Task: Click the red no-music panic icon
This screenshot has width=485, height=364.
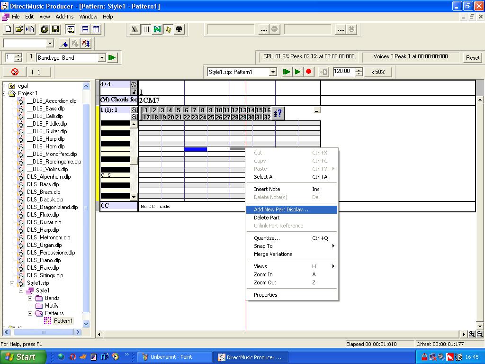Action: pos(15,72)
